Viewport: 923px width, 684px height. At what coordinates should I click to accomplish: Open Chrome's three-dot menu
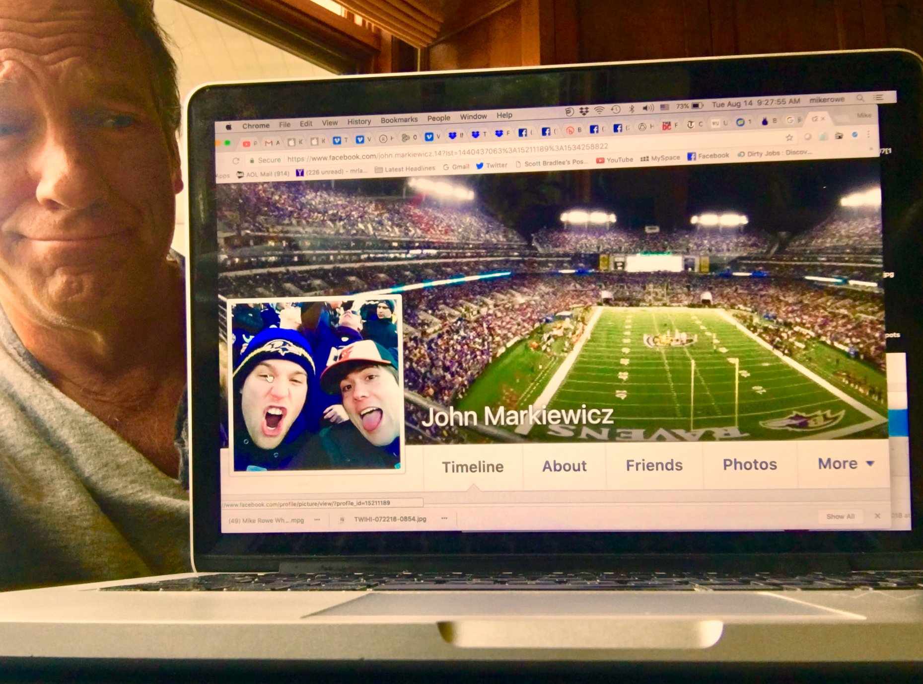coord(868,134)
